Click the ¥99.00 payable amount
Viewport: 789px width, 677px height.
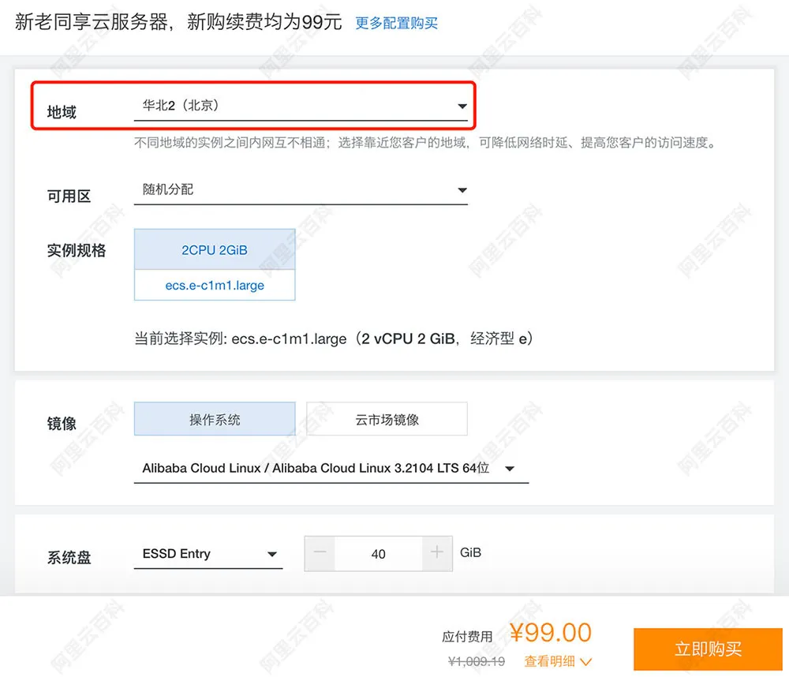click(552, 632)
